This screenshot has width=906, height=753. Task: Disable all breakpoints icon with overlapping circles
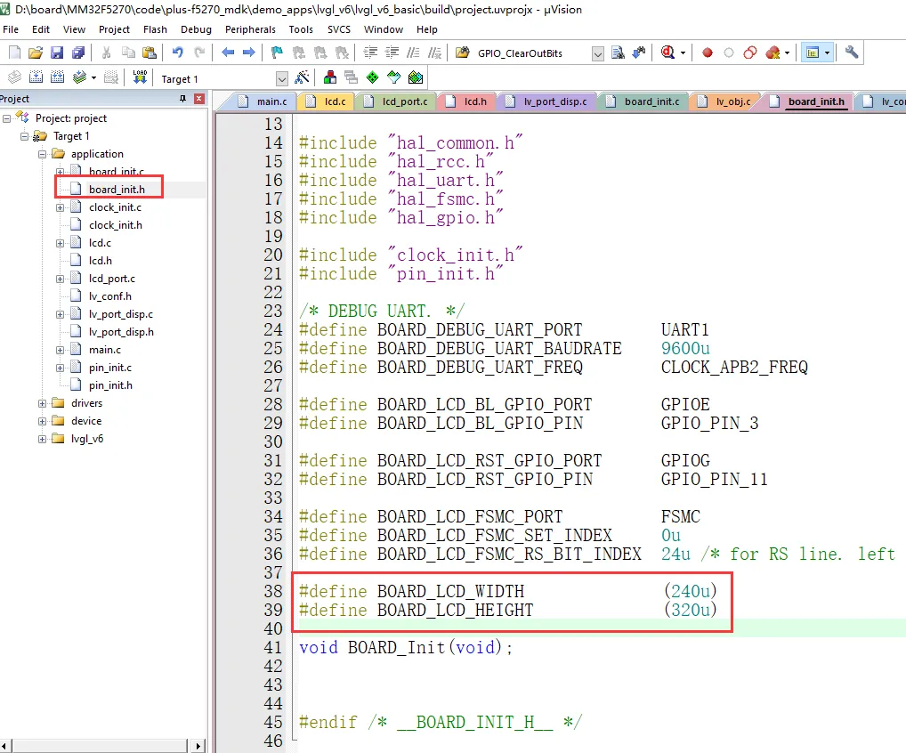[750, 53]
